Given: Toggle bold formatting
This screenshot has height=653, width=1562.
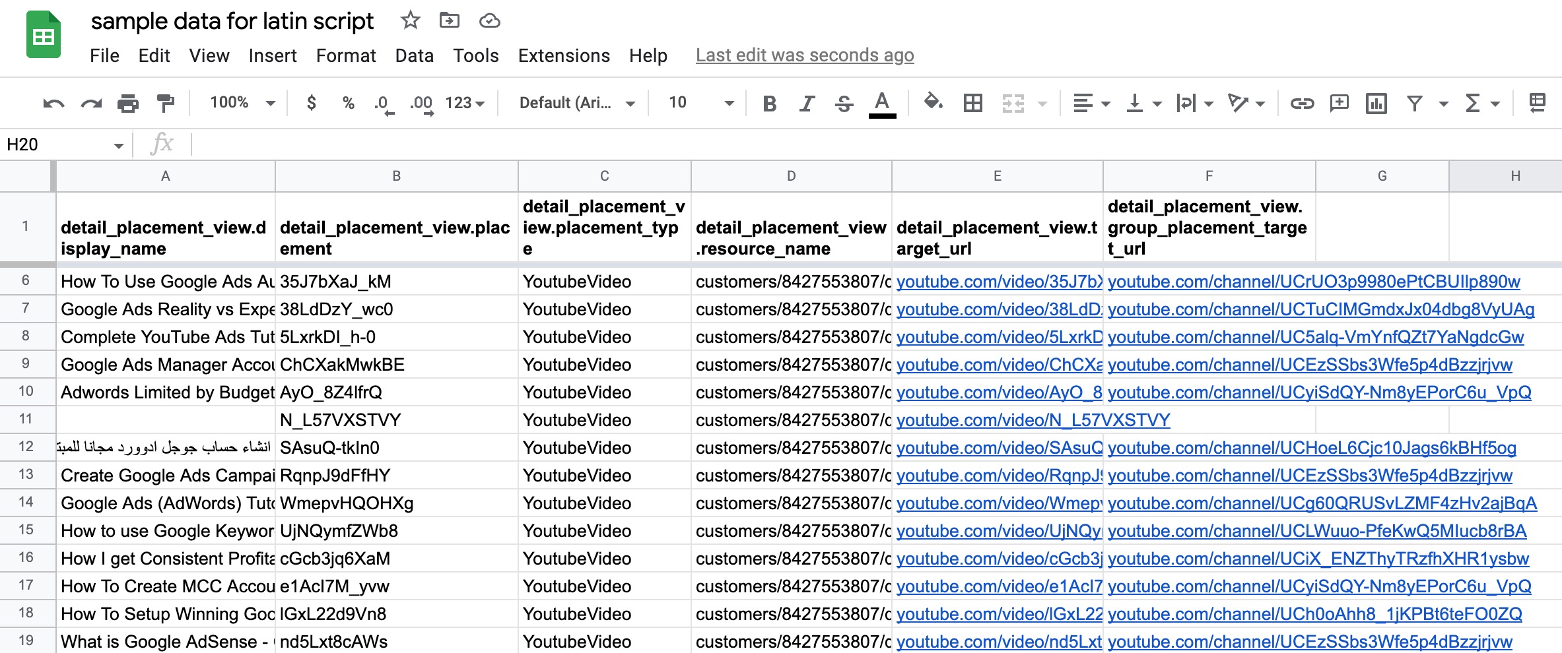Looking at the screenshot, I should tap(768, 103).
